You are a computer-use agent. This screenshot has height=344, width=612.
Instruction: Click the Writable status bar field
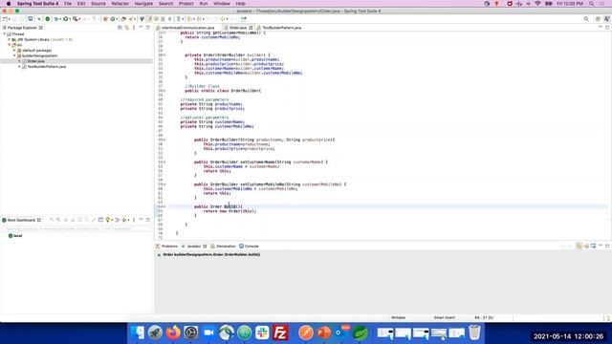[398, 317]
